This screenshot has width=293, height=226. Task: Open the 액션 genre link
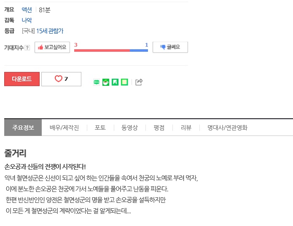tap(27, 10)
